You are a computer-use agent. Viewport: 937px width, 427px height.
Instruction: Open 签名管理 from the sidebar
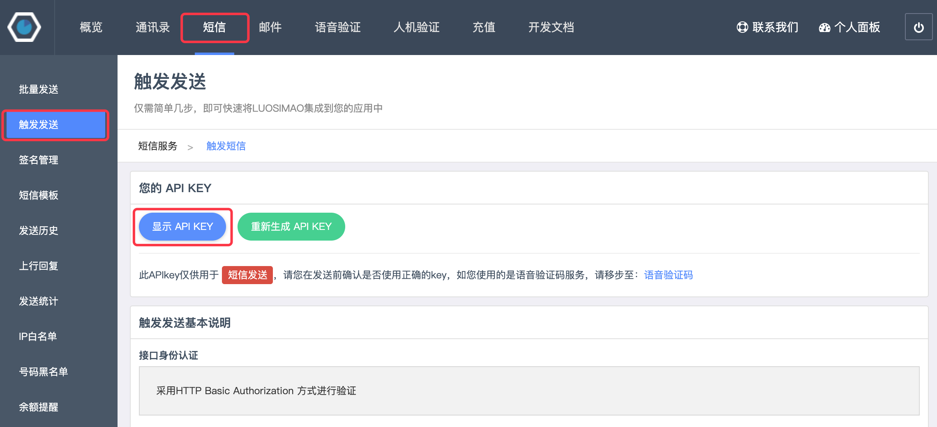pyautogui.click(x=39, y=160)
